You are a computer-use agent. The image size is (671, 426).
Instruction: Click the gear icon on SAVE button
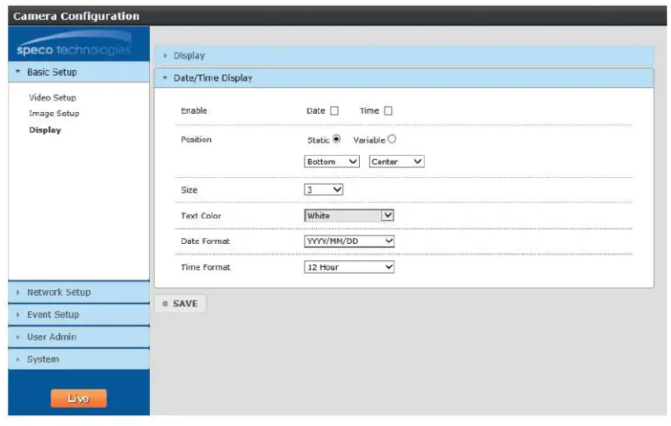tap(165, 304)
